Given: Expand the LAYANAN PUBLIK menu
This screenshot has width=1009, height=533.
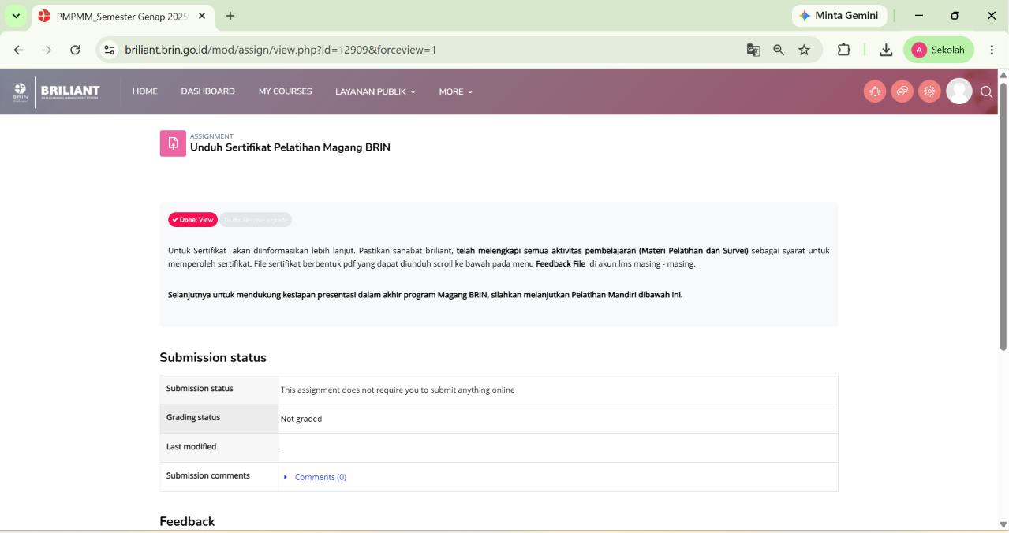Looking at the screenshot, I should coord(376,91).
